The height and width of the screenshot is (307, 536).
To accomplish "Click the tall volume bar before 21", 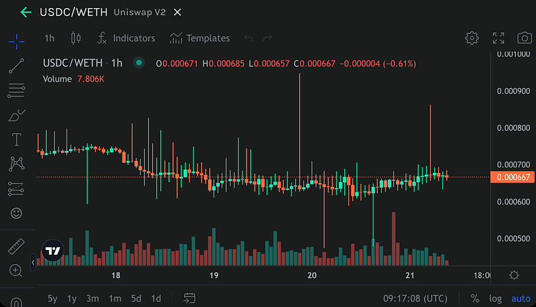I will [x=394, y=239].
